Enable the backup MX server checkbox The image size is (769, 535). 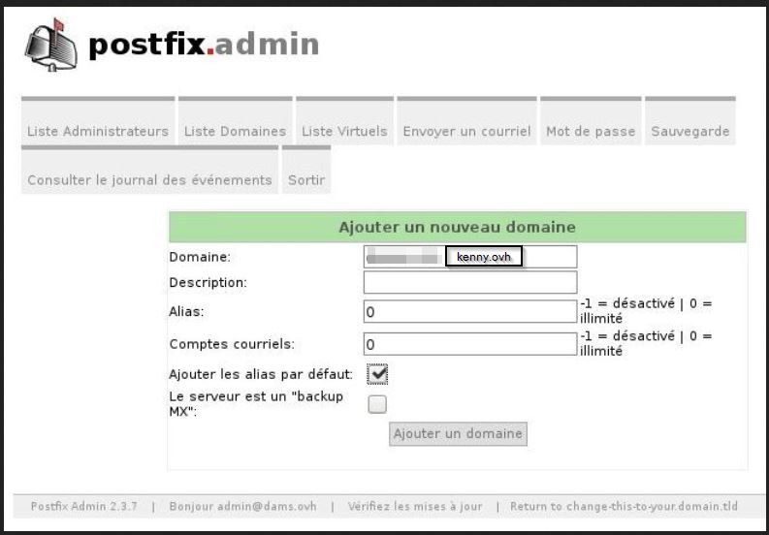(x=377, y=404)
